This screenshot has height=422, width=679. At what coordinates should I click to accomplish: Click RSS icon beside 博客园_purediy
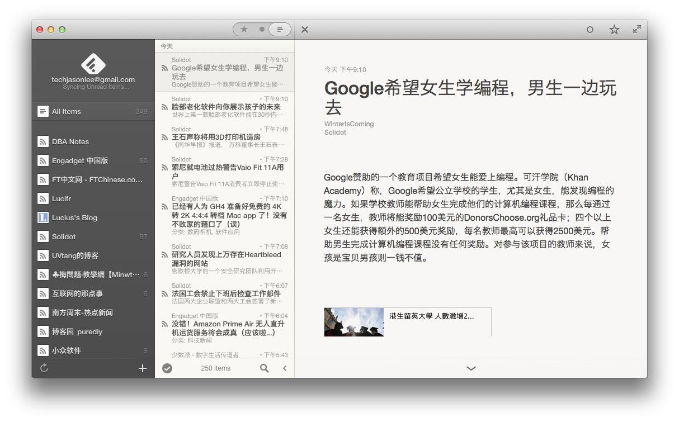pos(43,331)
